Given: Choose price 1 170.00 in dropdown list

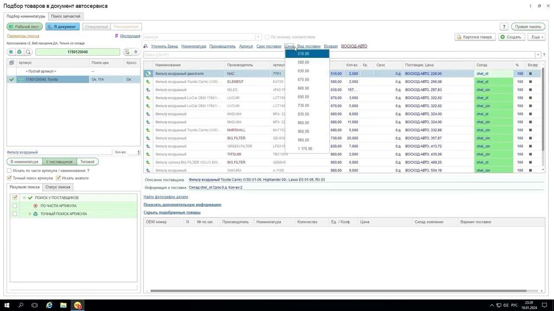Looking at the screenshot, I should point(307,149).
